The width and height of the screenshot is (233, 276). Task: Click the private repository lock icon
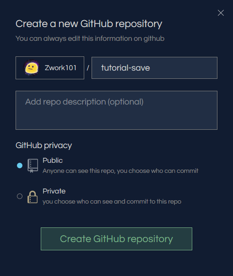pyautogui.click(x=33, y=197)
